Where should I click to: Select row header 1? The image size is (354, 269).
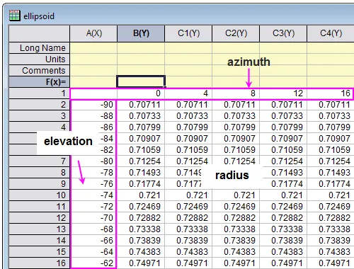tap(40, 93)
